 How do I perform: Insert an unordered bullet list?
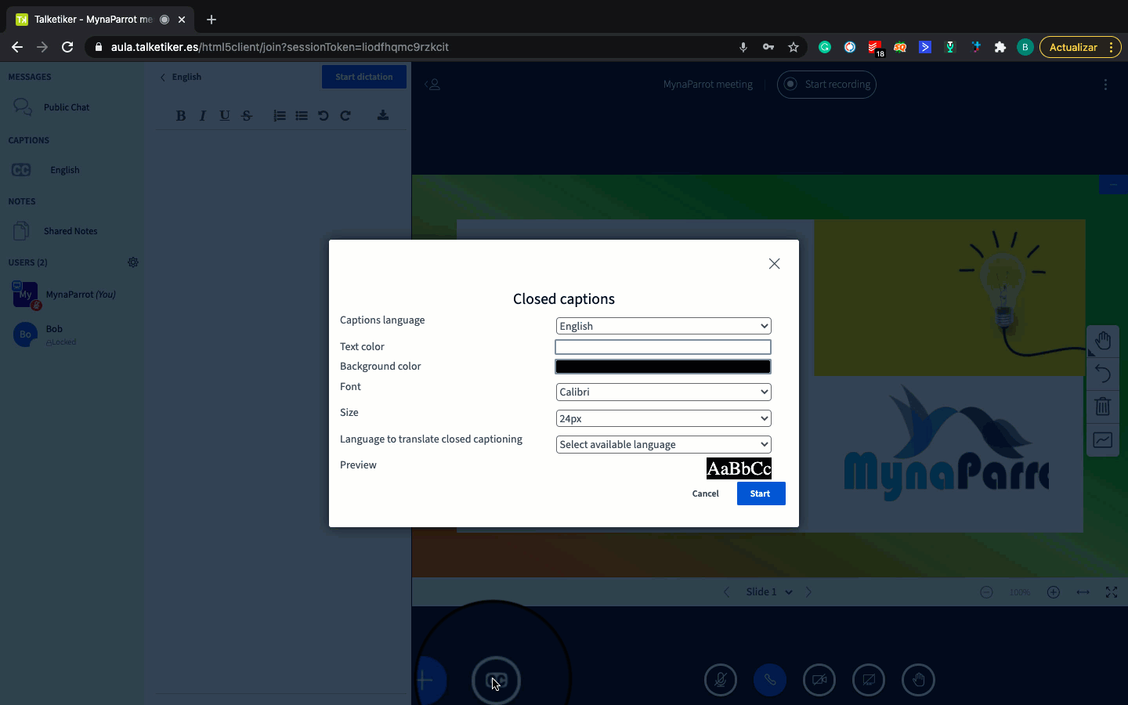(x=302, y=116)
